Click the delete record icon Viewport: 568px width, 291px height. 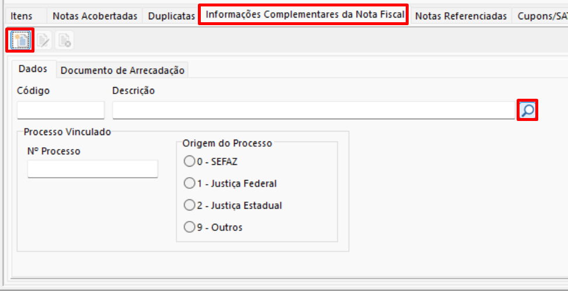64,40
